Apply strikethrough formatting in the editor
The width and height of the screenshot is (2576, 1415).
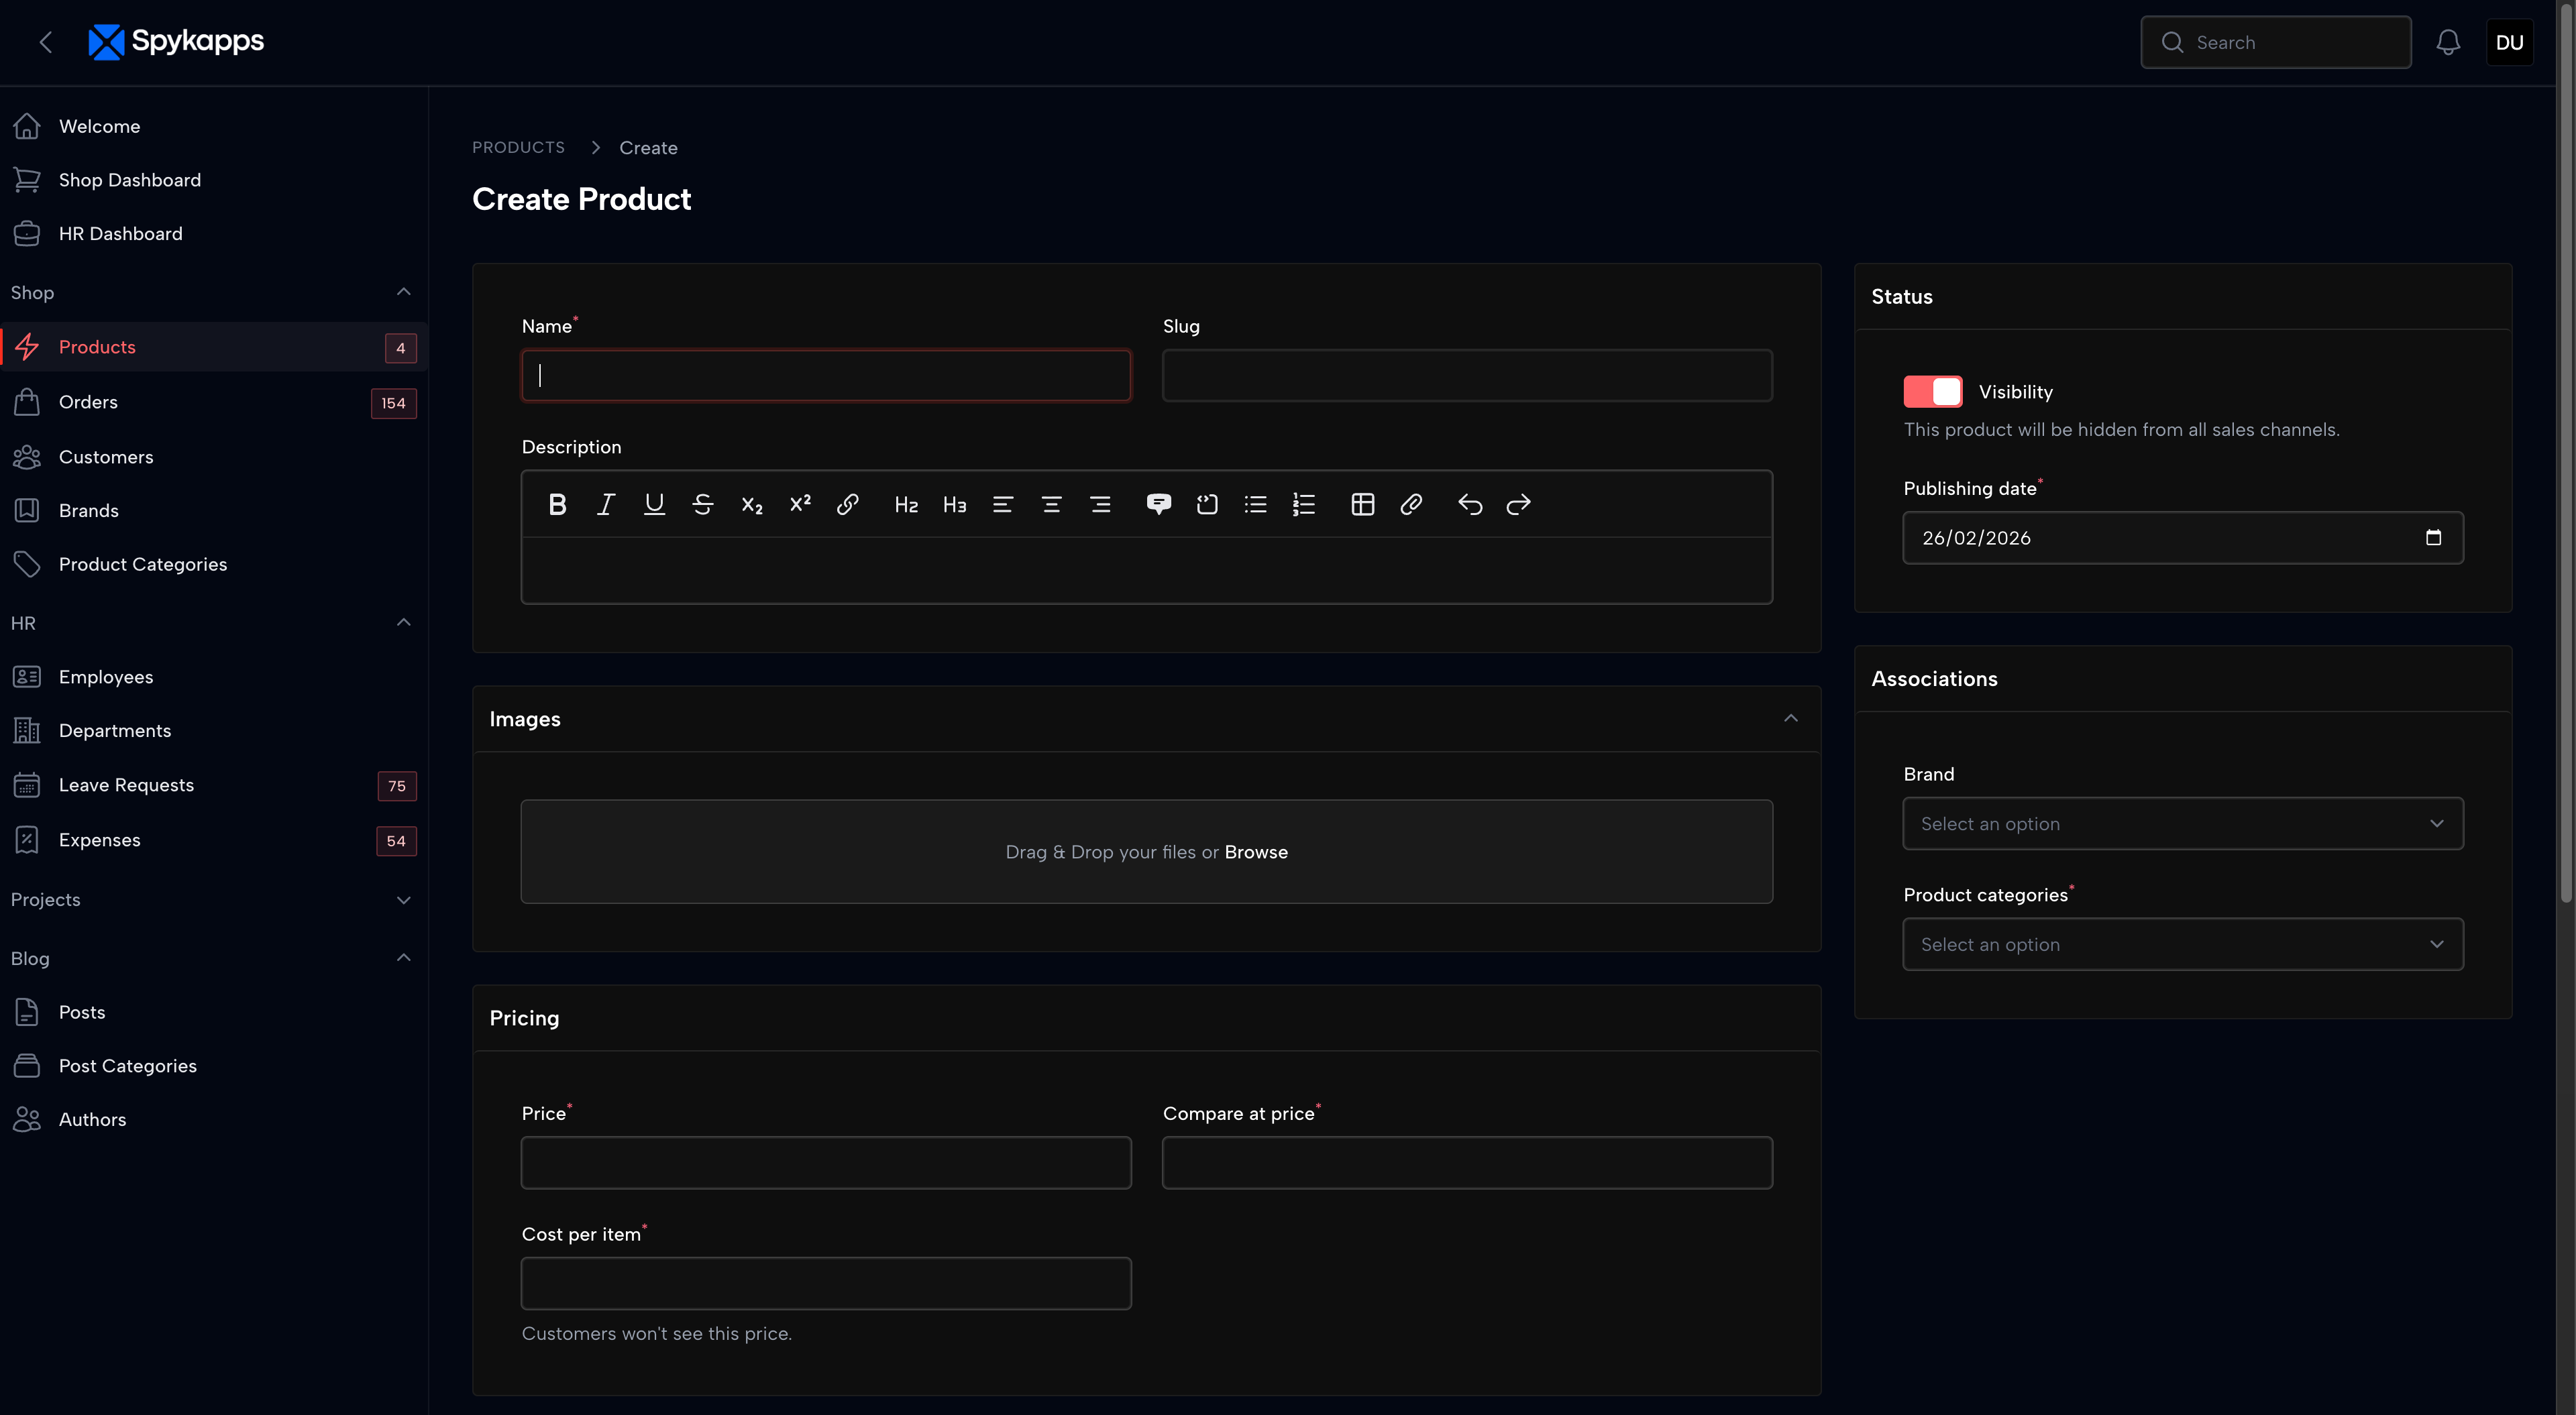[x=703, y=504]
